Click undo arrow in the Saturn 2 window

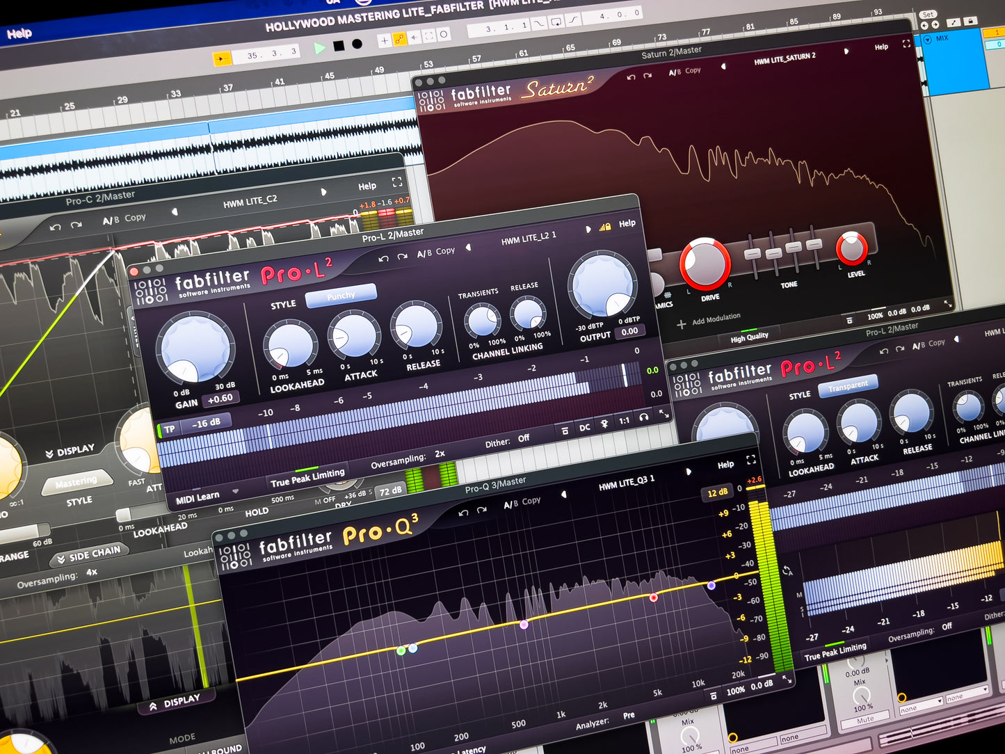coord(631,77)
